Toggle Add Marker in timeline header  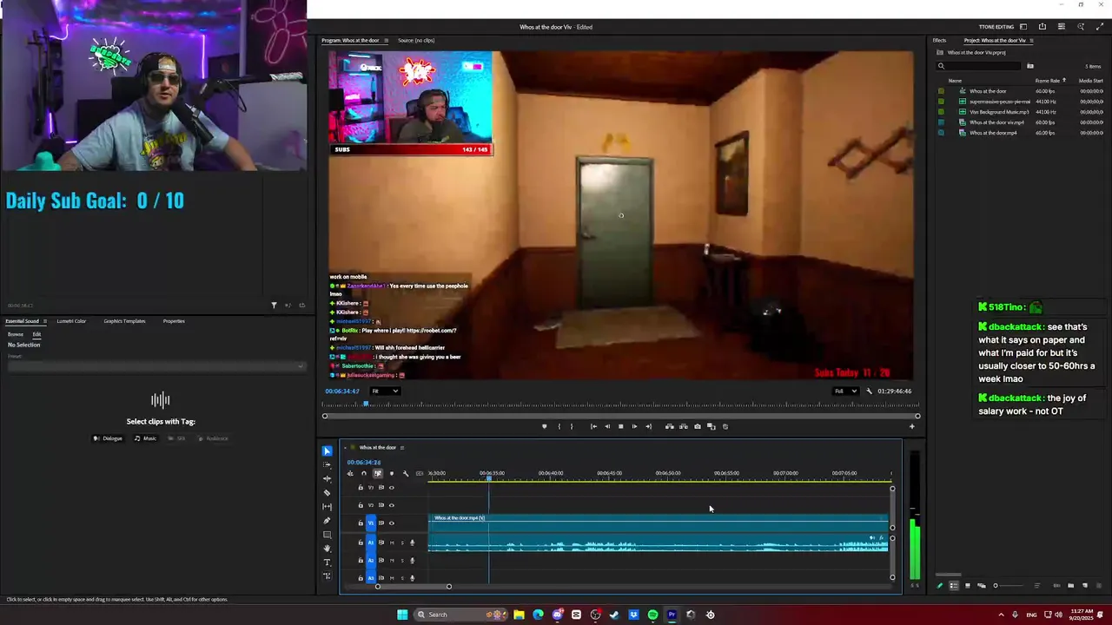coord(392,473)
